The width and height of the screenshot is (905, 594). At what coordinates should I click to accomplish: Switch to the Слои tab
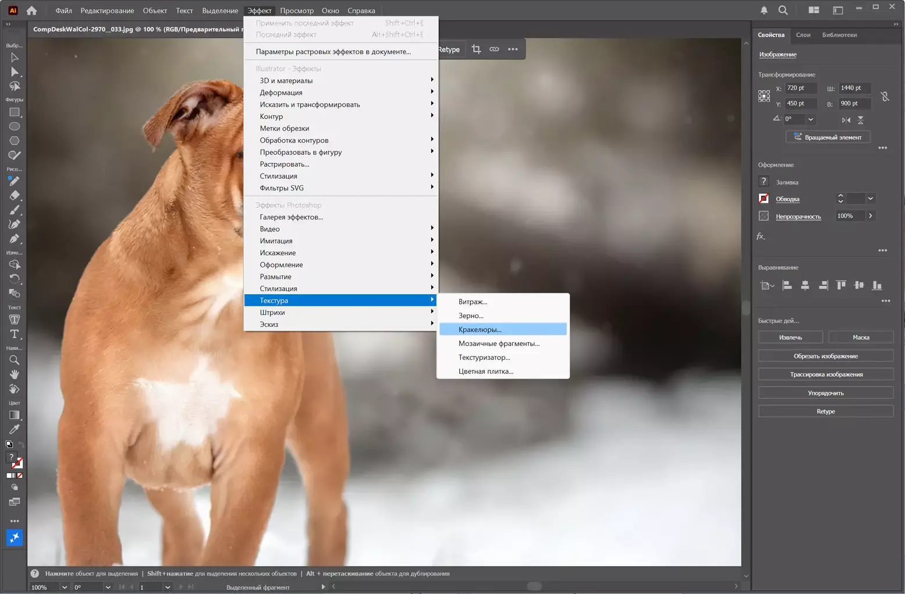coord(803,35)
